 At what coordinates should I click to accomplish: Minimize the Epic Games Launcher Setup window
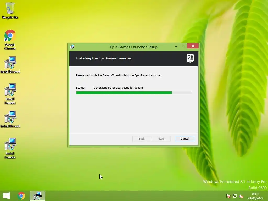[x=176, y=46]
